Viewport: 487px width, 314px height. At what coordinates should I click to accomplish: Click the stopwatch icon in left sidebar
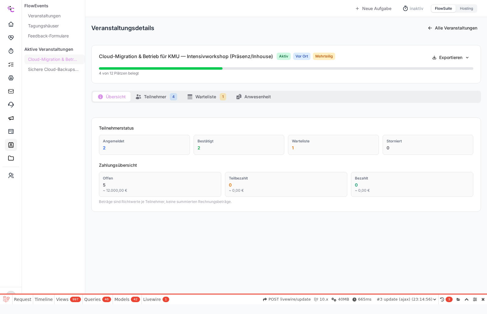11,51
